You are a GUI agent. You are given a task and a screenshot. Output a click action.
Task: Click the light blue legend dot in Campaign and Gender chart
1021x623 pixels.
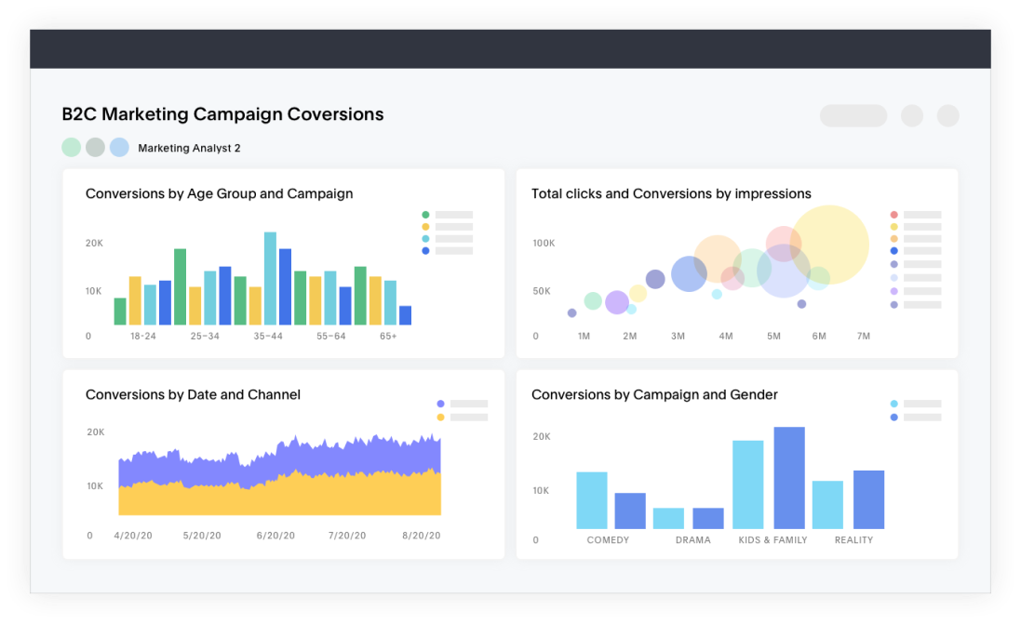894,404
